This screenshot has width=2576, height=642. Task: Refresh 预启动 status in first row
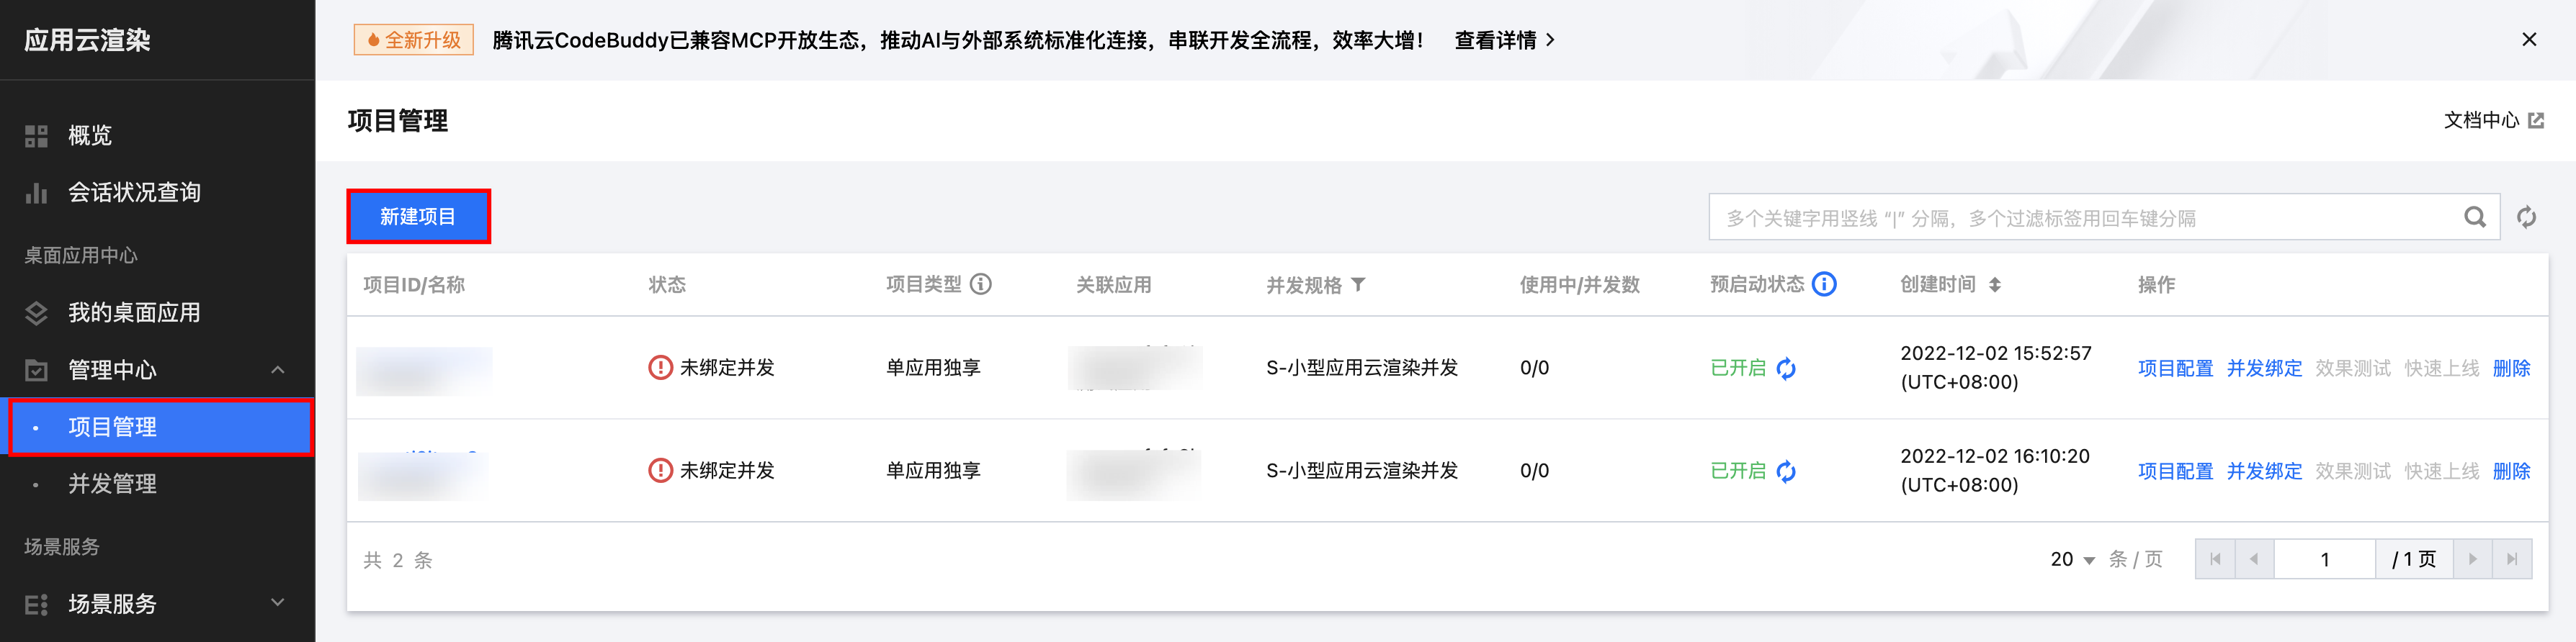point(1786,369)
